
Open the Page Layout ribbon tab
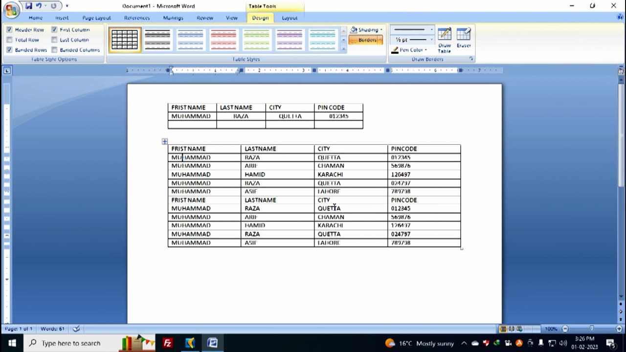coord(96,18)
